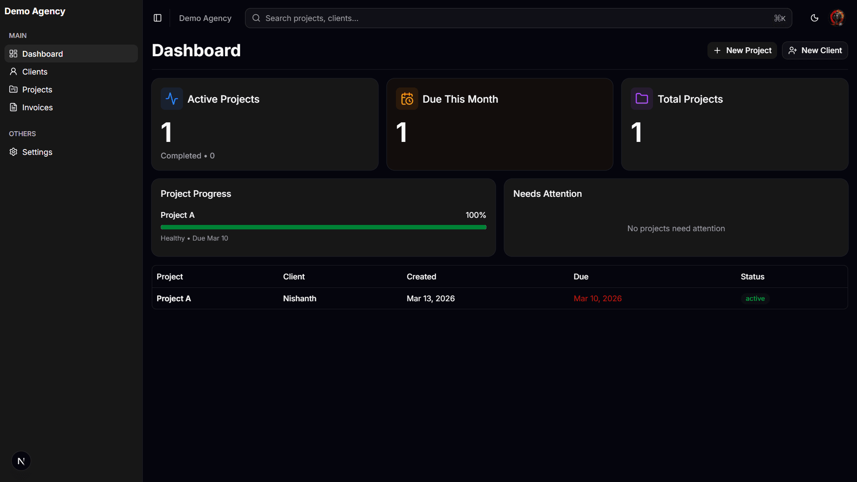857x482 pixels.
Task: Click the search magnifier icon
Action: (256, 18)
